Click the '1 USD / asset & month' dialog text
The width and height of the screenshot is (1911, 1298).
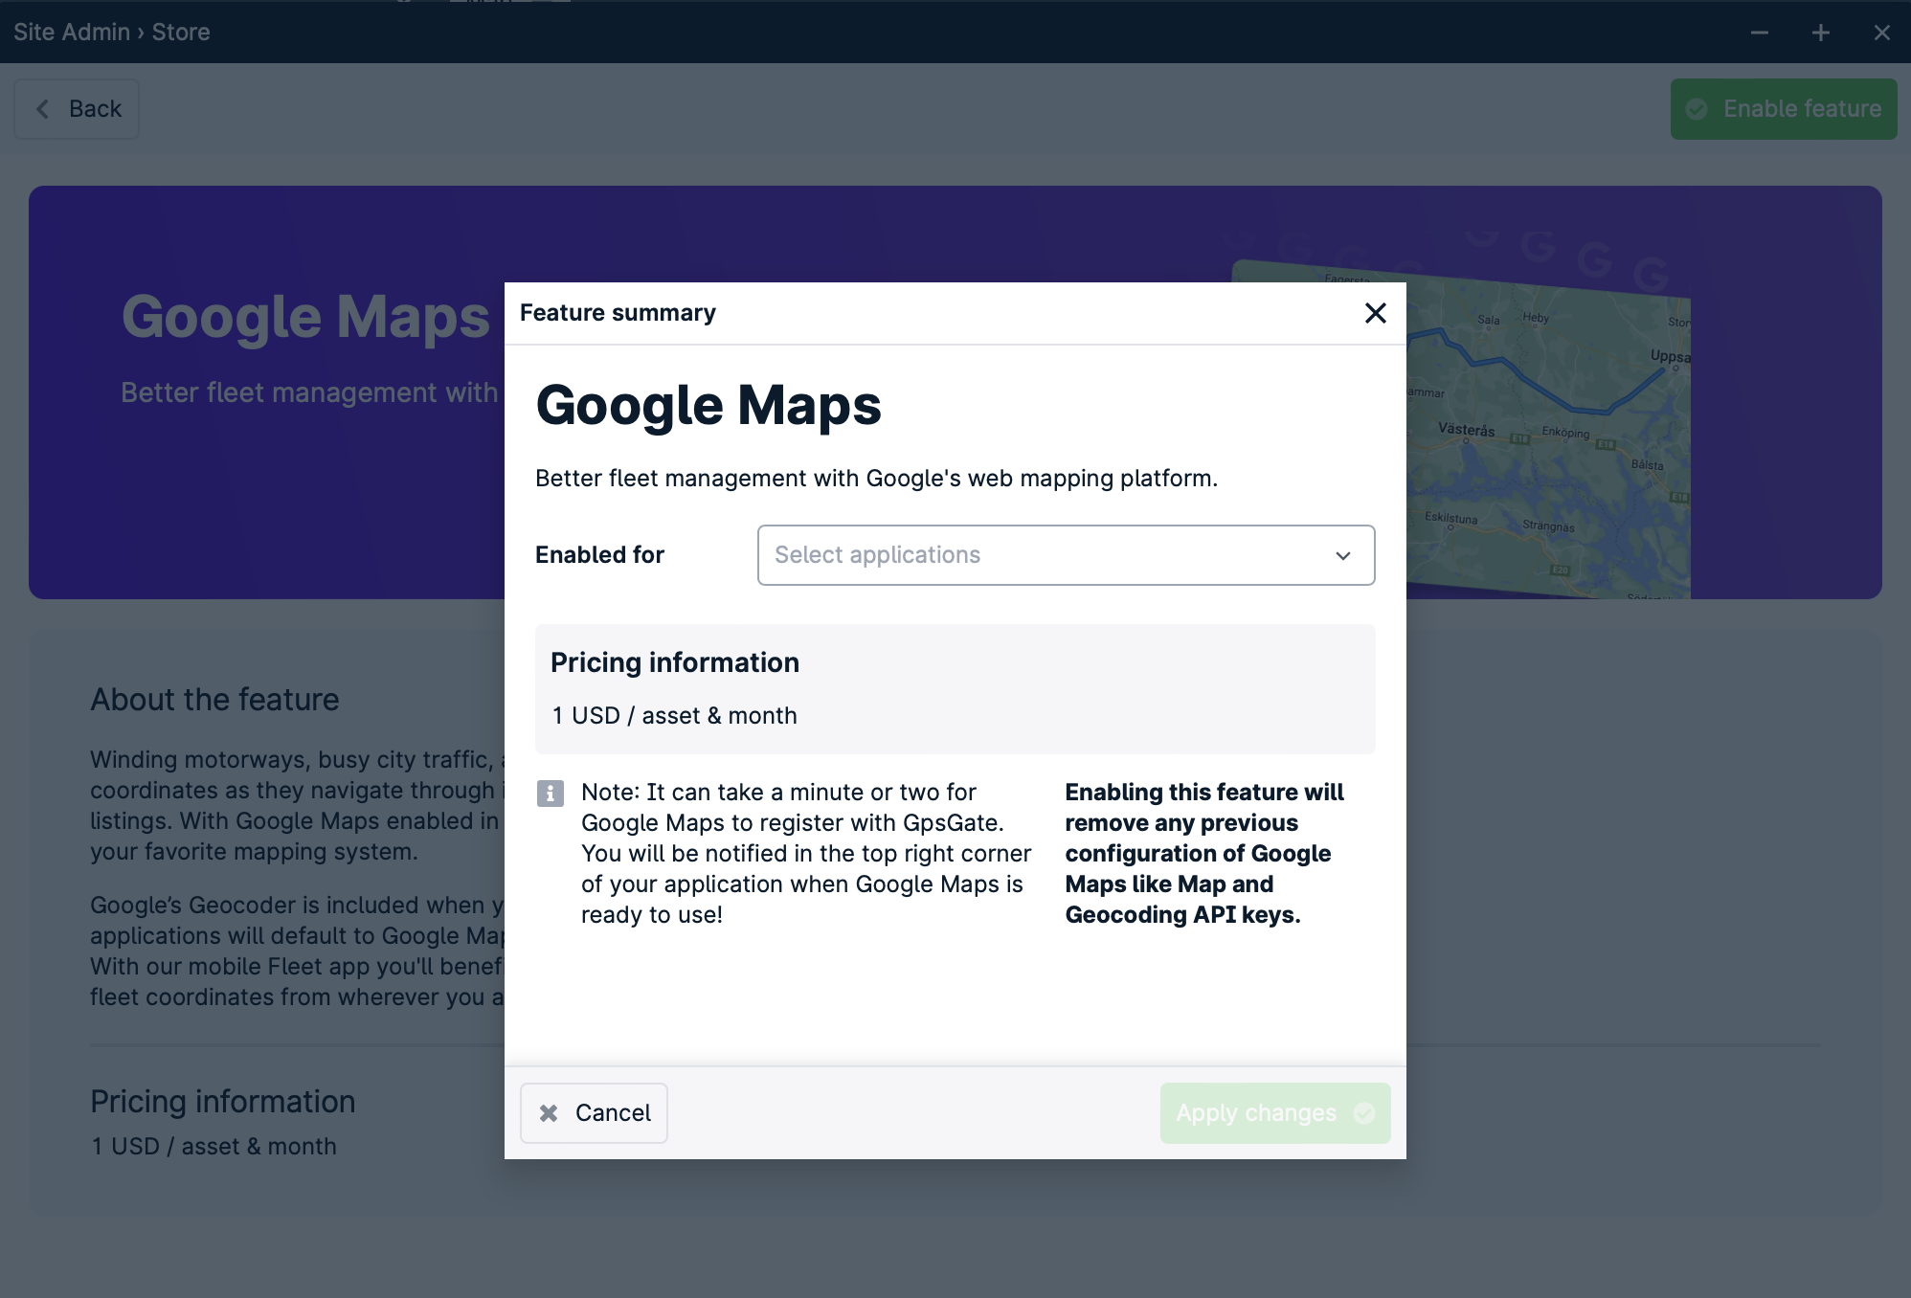point(674,716)
